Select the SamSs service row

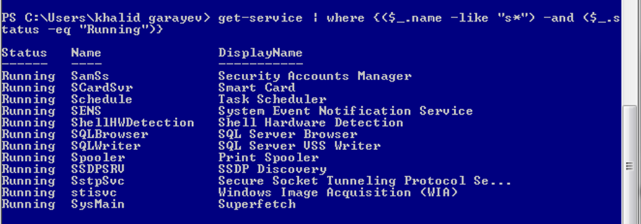pyautogui.click(x=206, y=76)
